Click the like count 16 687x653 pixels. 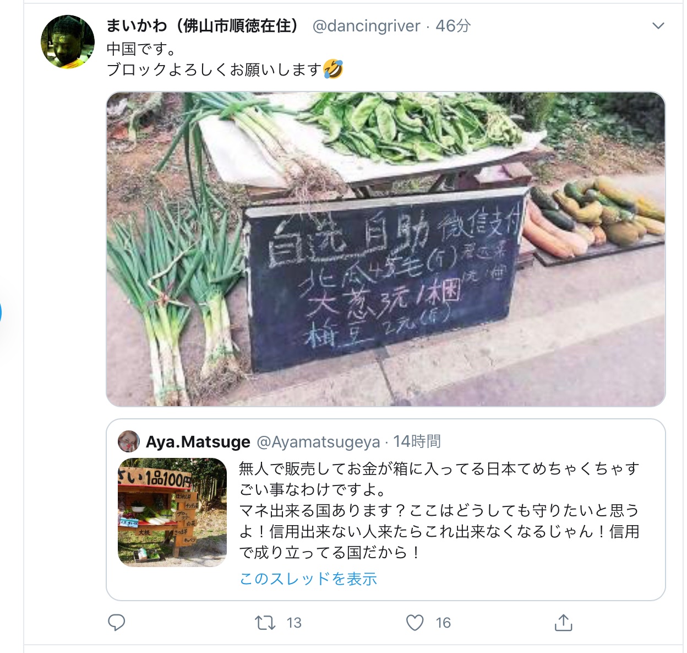(x=443, y=623)
